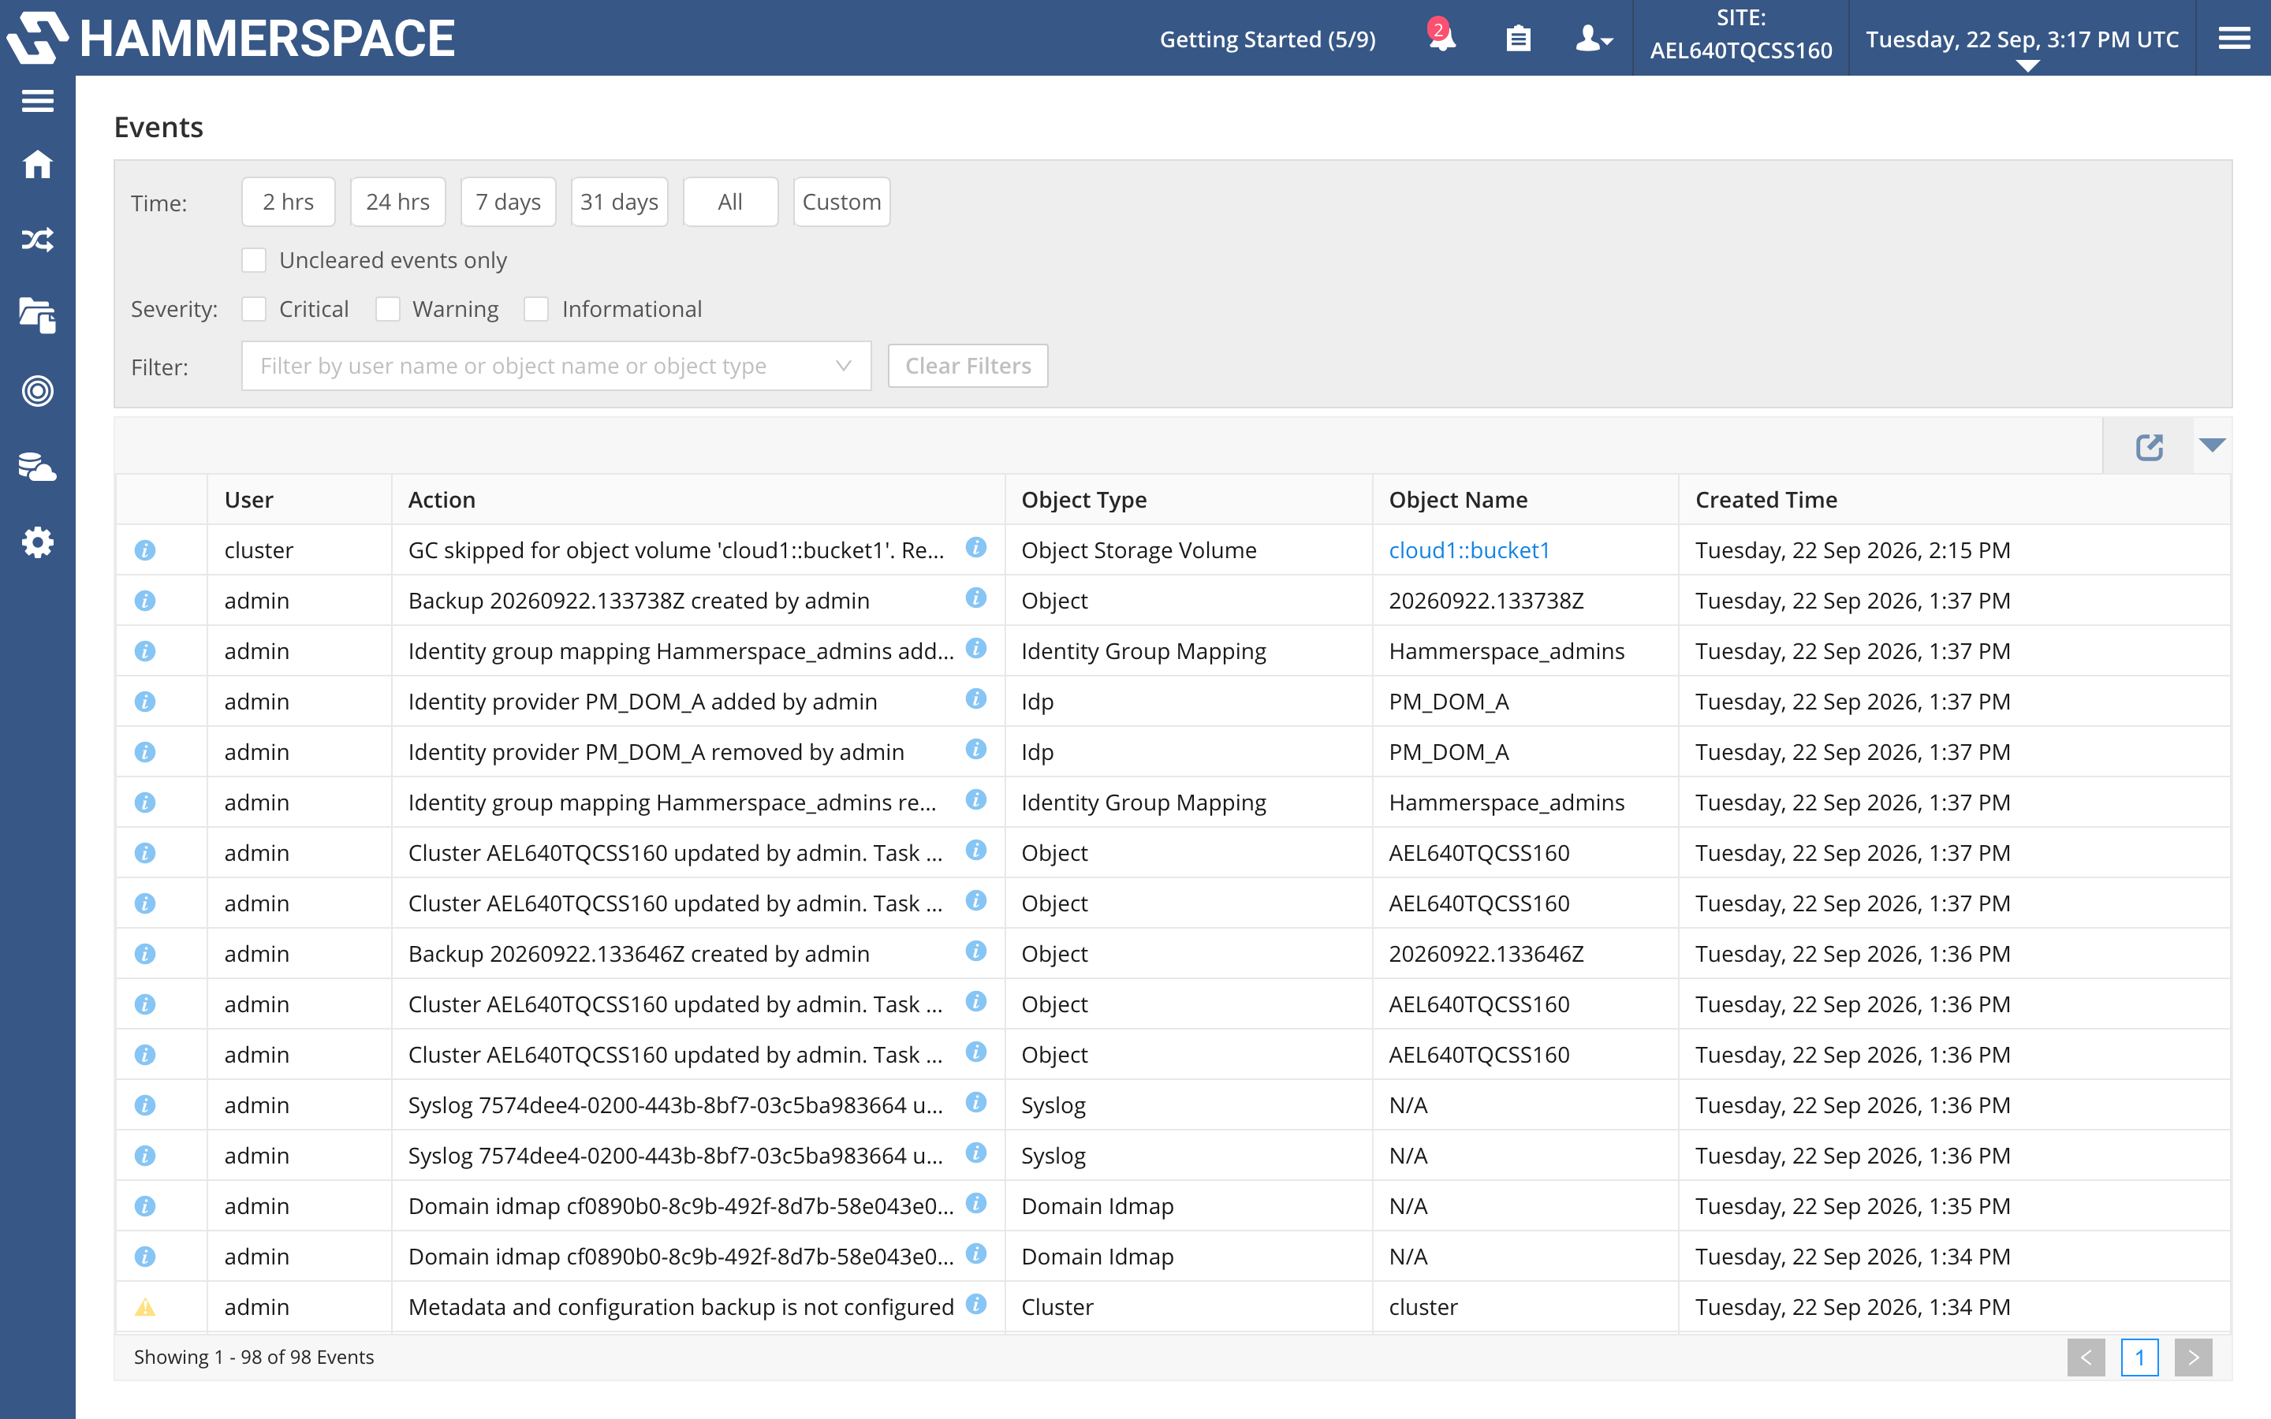Select the 24 hrs time range
Screen dimensions: 2271x1419
(398, 202)
